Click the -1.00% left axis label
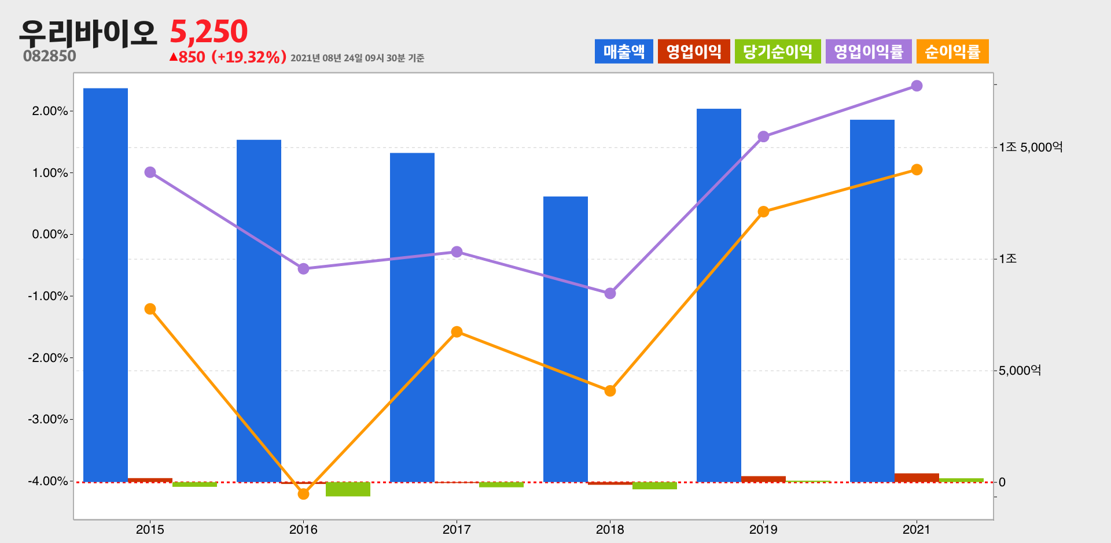Image resolution: width=1111 pixels, height=543 pixels. point(48,296)
